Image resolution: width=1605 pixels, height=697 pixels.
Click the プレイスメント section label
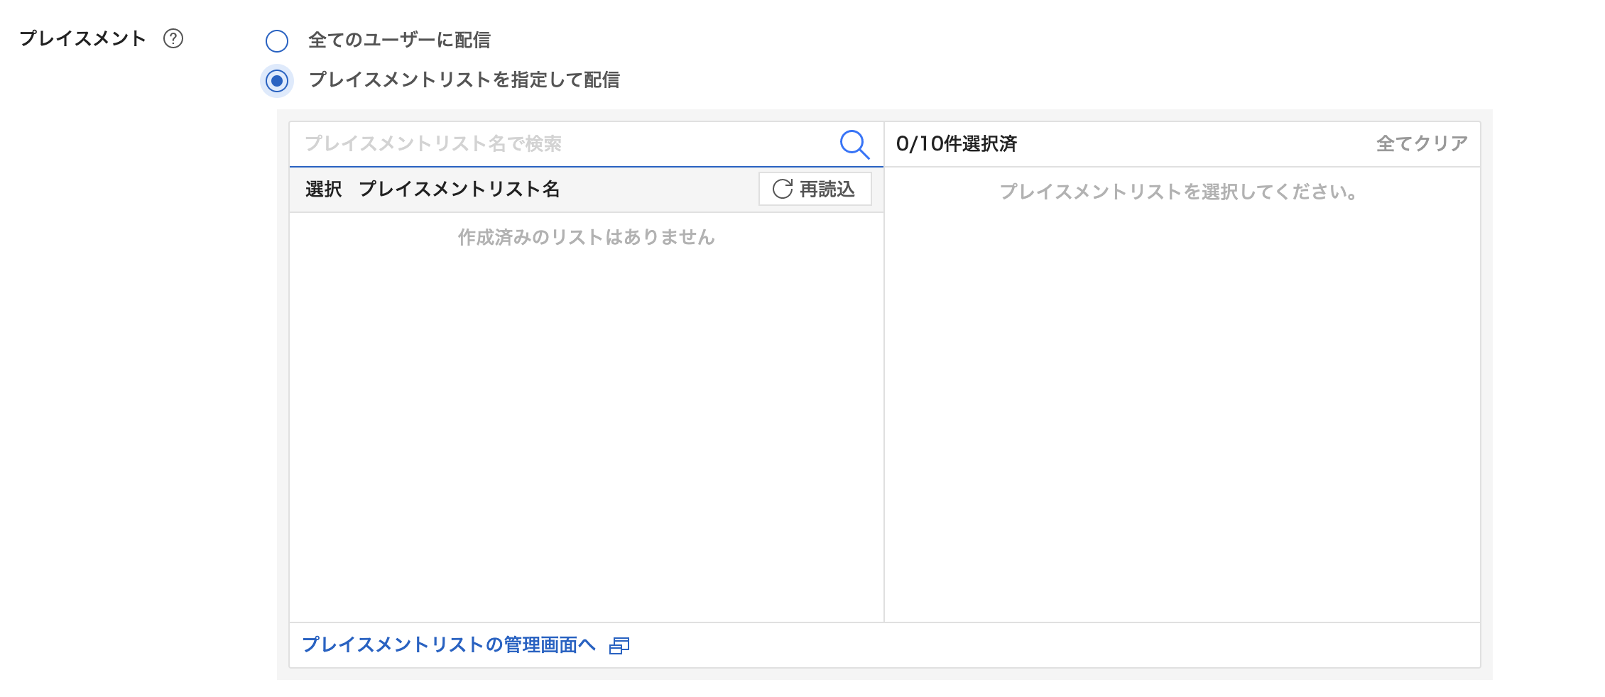click(x=82, y=38)
